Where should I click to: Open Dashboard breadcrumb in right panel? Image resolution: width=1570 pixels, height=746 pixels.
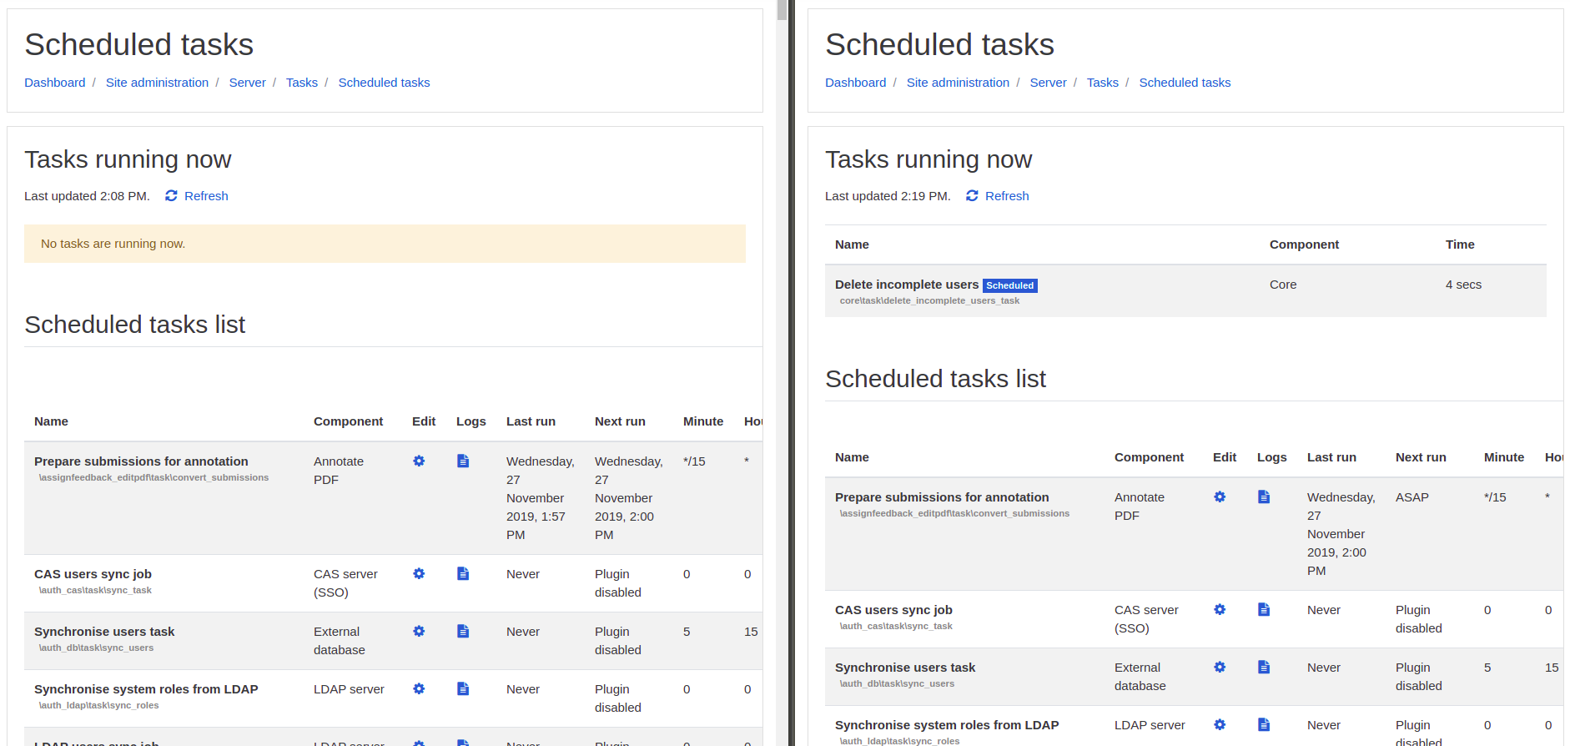coord(856,83)
